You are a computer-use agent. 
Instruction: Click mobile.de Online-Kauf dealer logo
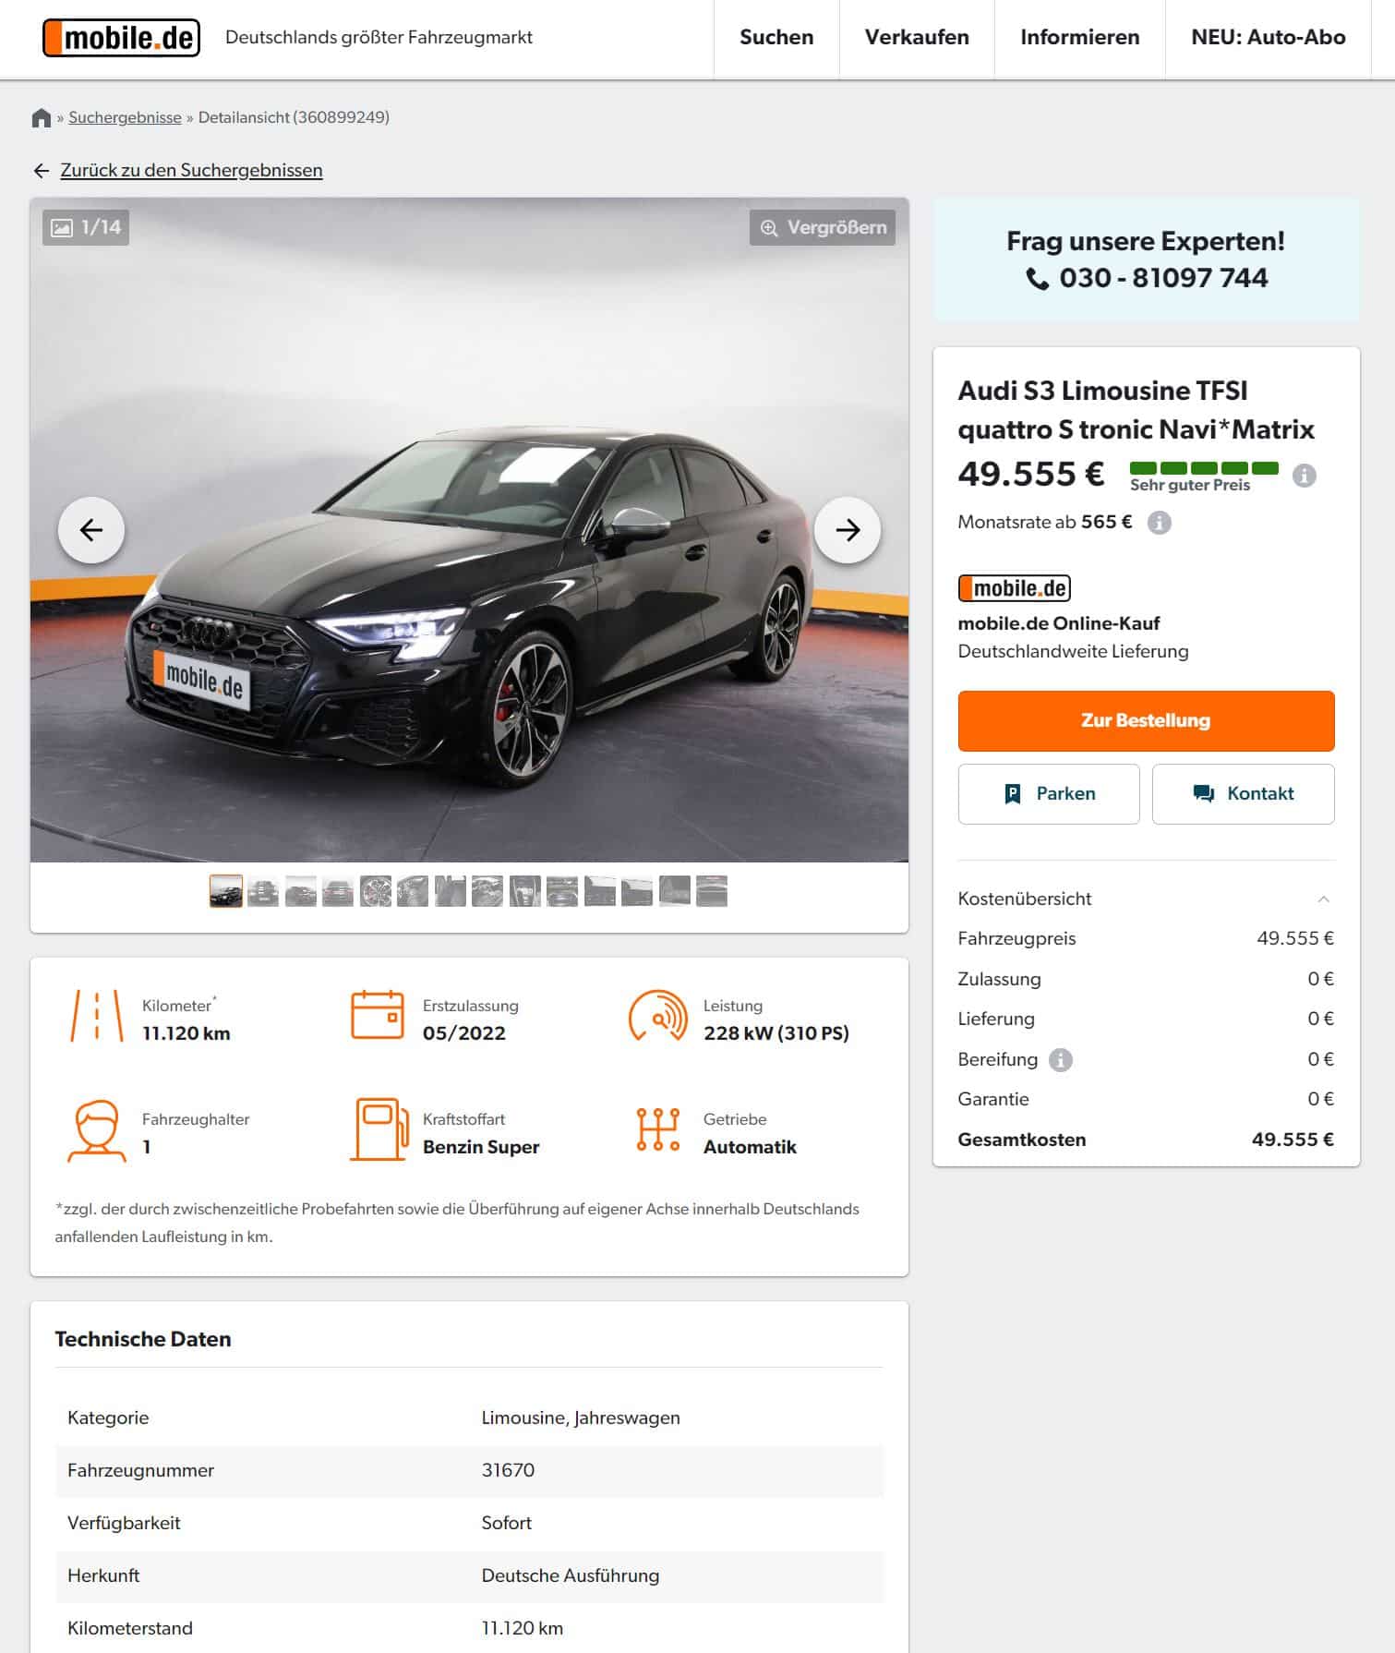(1015, 588)
